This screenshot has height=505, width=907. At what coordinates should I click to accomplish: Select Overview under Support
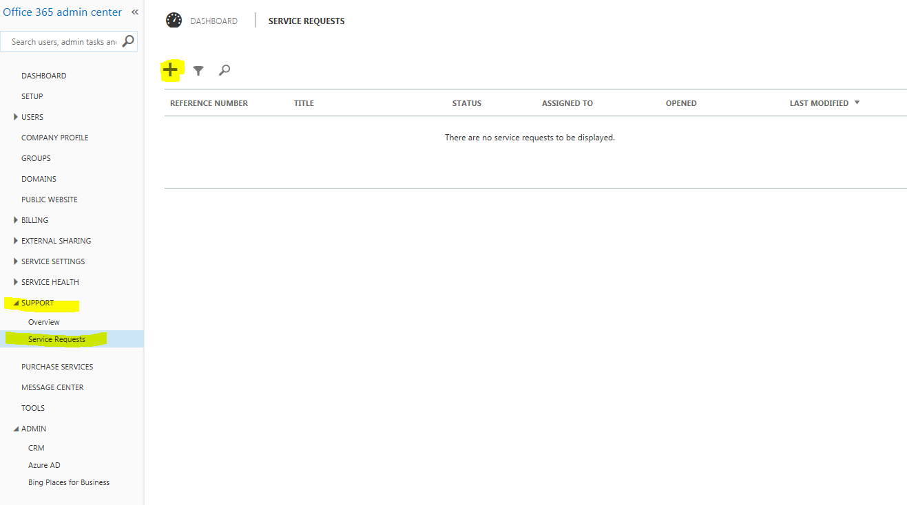[x=44, y=322]
